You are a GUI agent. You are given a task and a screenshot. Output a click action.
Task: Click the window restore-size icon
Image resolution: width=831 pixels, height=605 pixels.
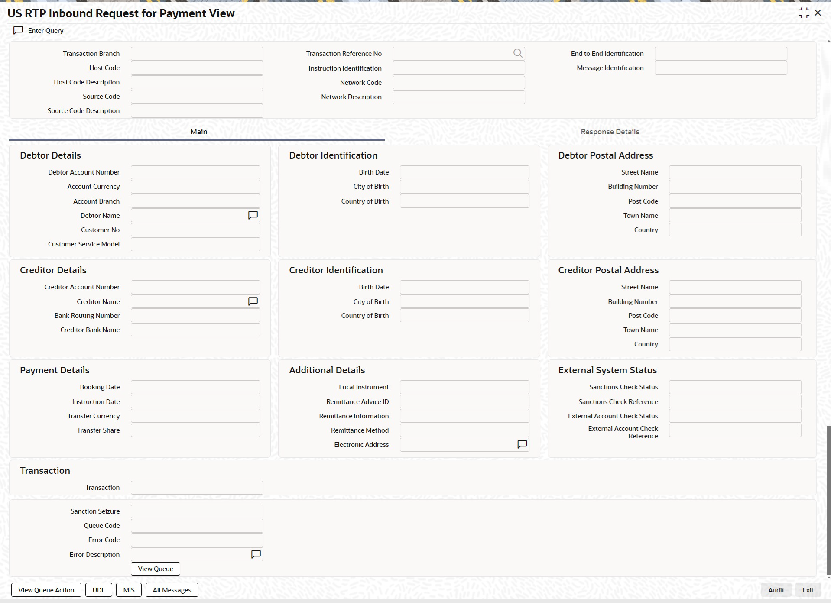point(804,13)
